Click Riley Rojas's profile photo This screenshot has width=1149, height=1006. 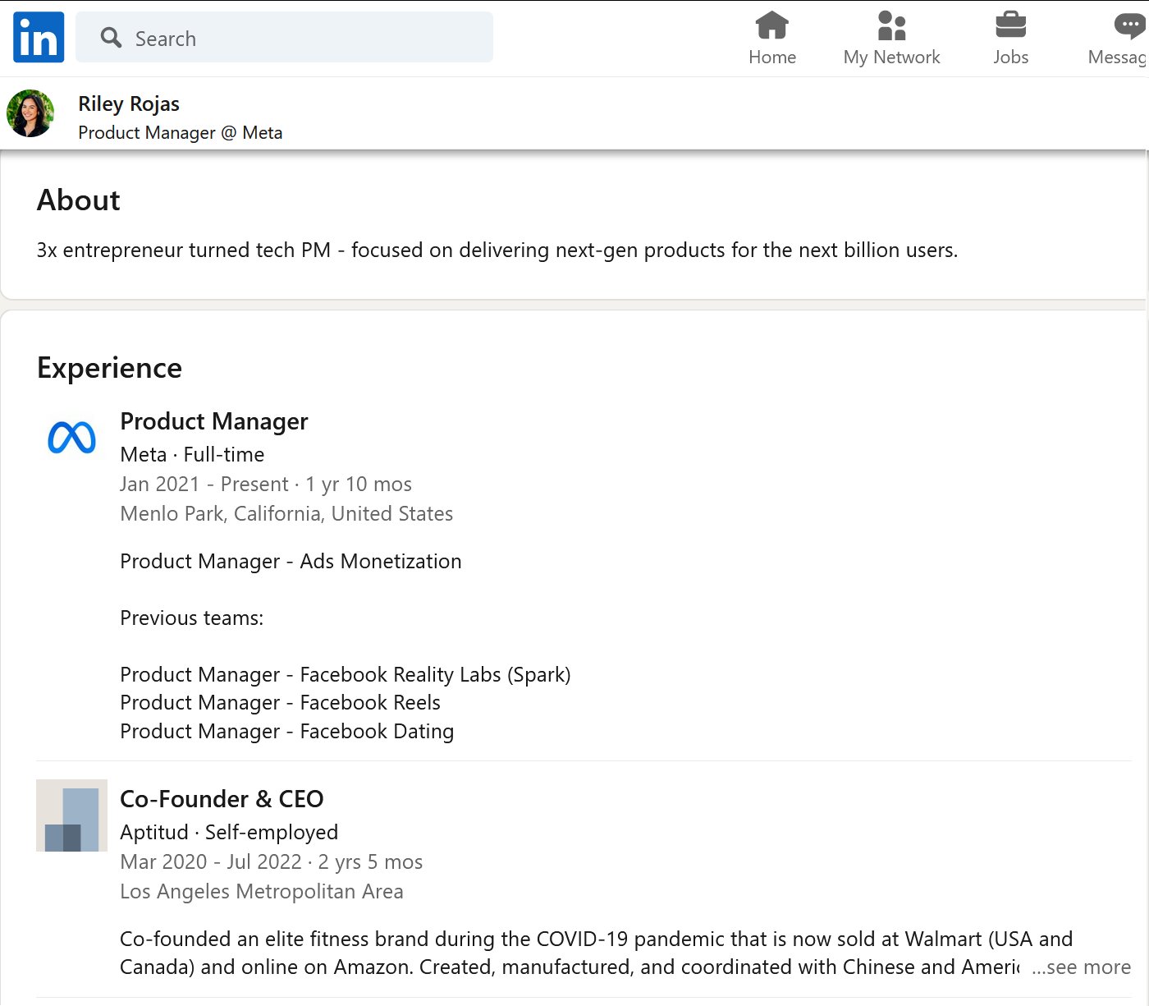pos(30,113)
